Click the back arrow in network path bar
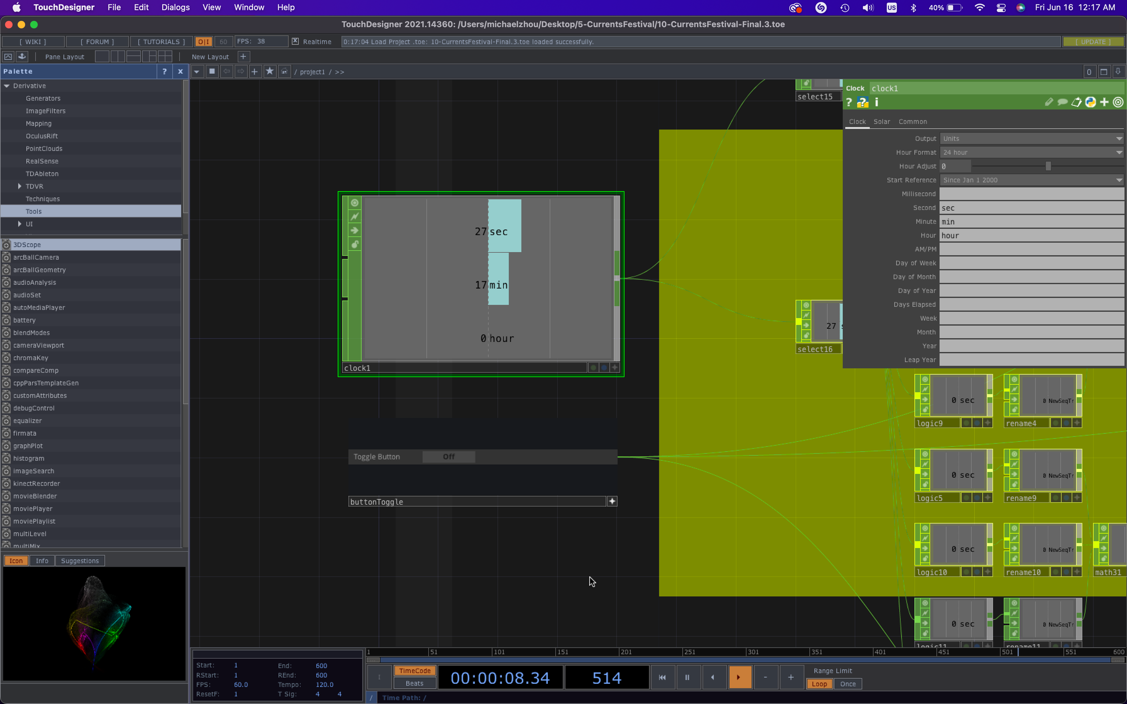The width and height of the screenshot is (1127, 704). coord(226,72)
